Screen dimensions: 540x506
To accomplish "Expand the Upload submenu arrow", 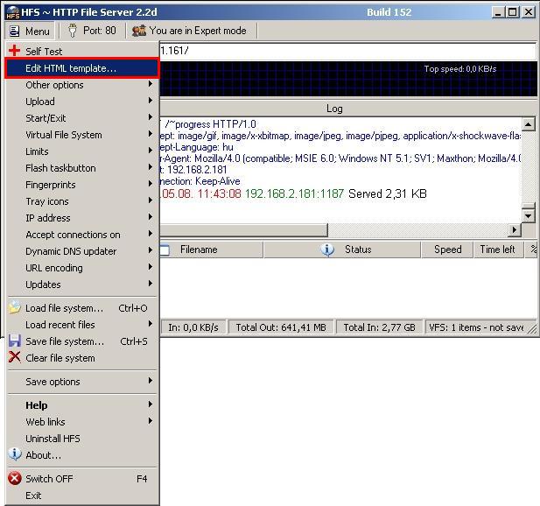I will (151, 100).
